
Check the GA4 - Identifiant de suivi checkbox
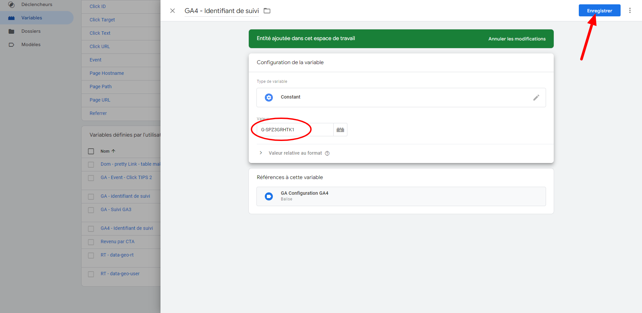pos(91,229)
